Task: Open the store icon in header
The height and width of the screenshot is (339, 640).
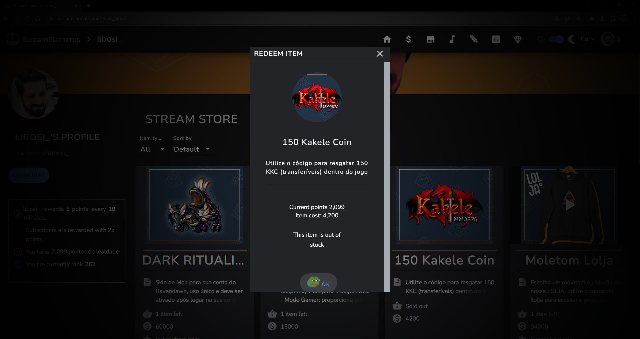Action: click(x=430, y=39)
